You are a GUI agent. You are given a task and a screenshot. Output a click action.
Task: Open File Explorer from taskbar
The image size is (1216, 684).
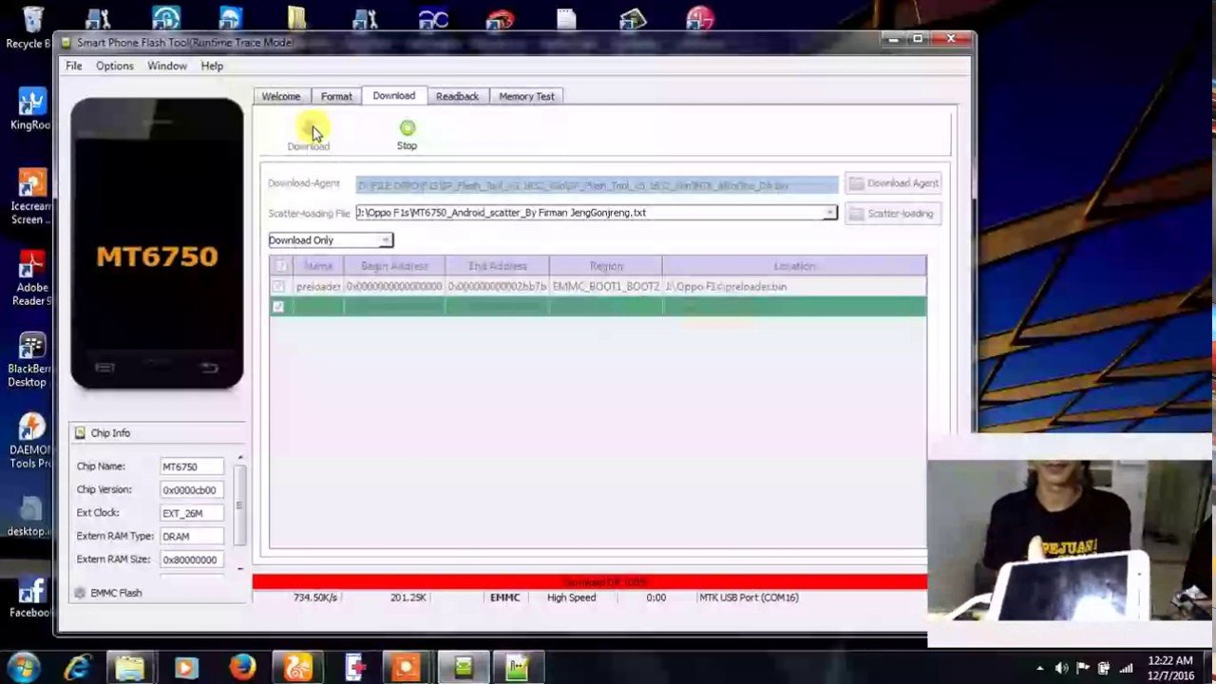click(131, 667)
